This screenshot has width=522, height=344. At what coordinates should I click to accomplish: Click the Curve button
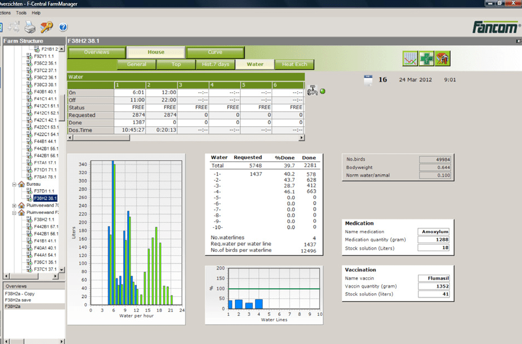coord(215,52)
